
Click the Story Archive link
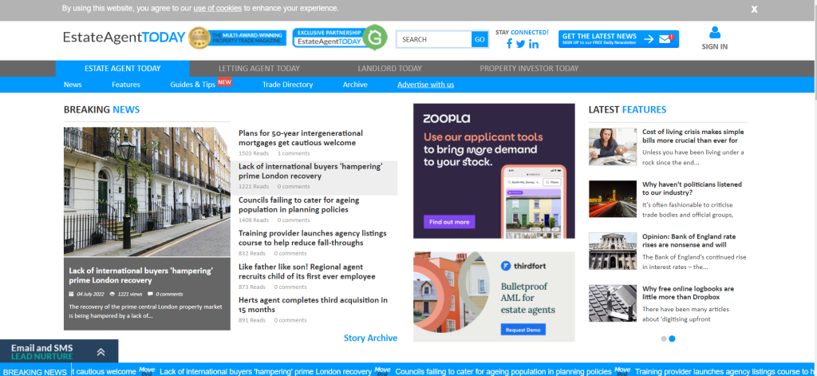pyautogui.click(x=370, y=338)
